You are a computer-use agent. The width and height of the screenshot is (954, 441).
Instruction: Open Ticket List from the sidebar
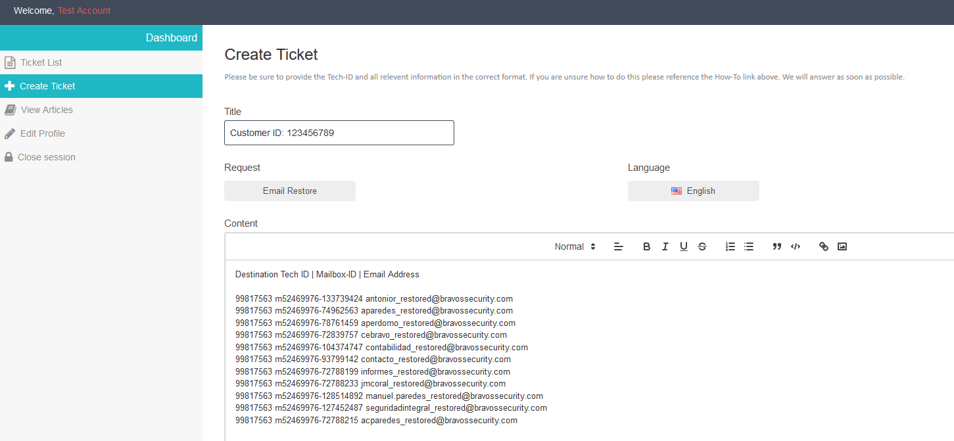[x=41, y=62]
